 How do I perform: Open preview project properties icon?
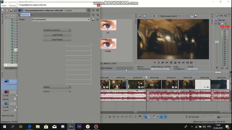(x=140, y=16)
